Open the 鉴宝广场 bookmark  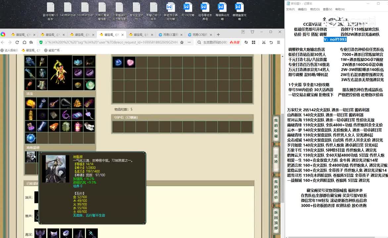[52, 50]
